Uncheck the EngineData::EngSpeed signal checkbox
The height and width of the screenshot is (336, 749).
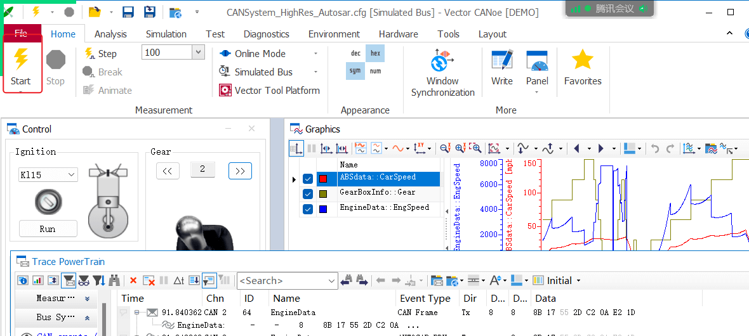point(308,209)
